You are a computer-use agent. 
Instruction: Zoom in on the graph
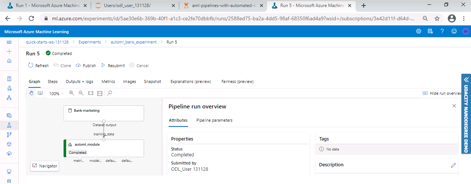click(x=72, y=93)
